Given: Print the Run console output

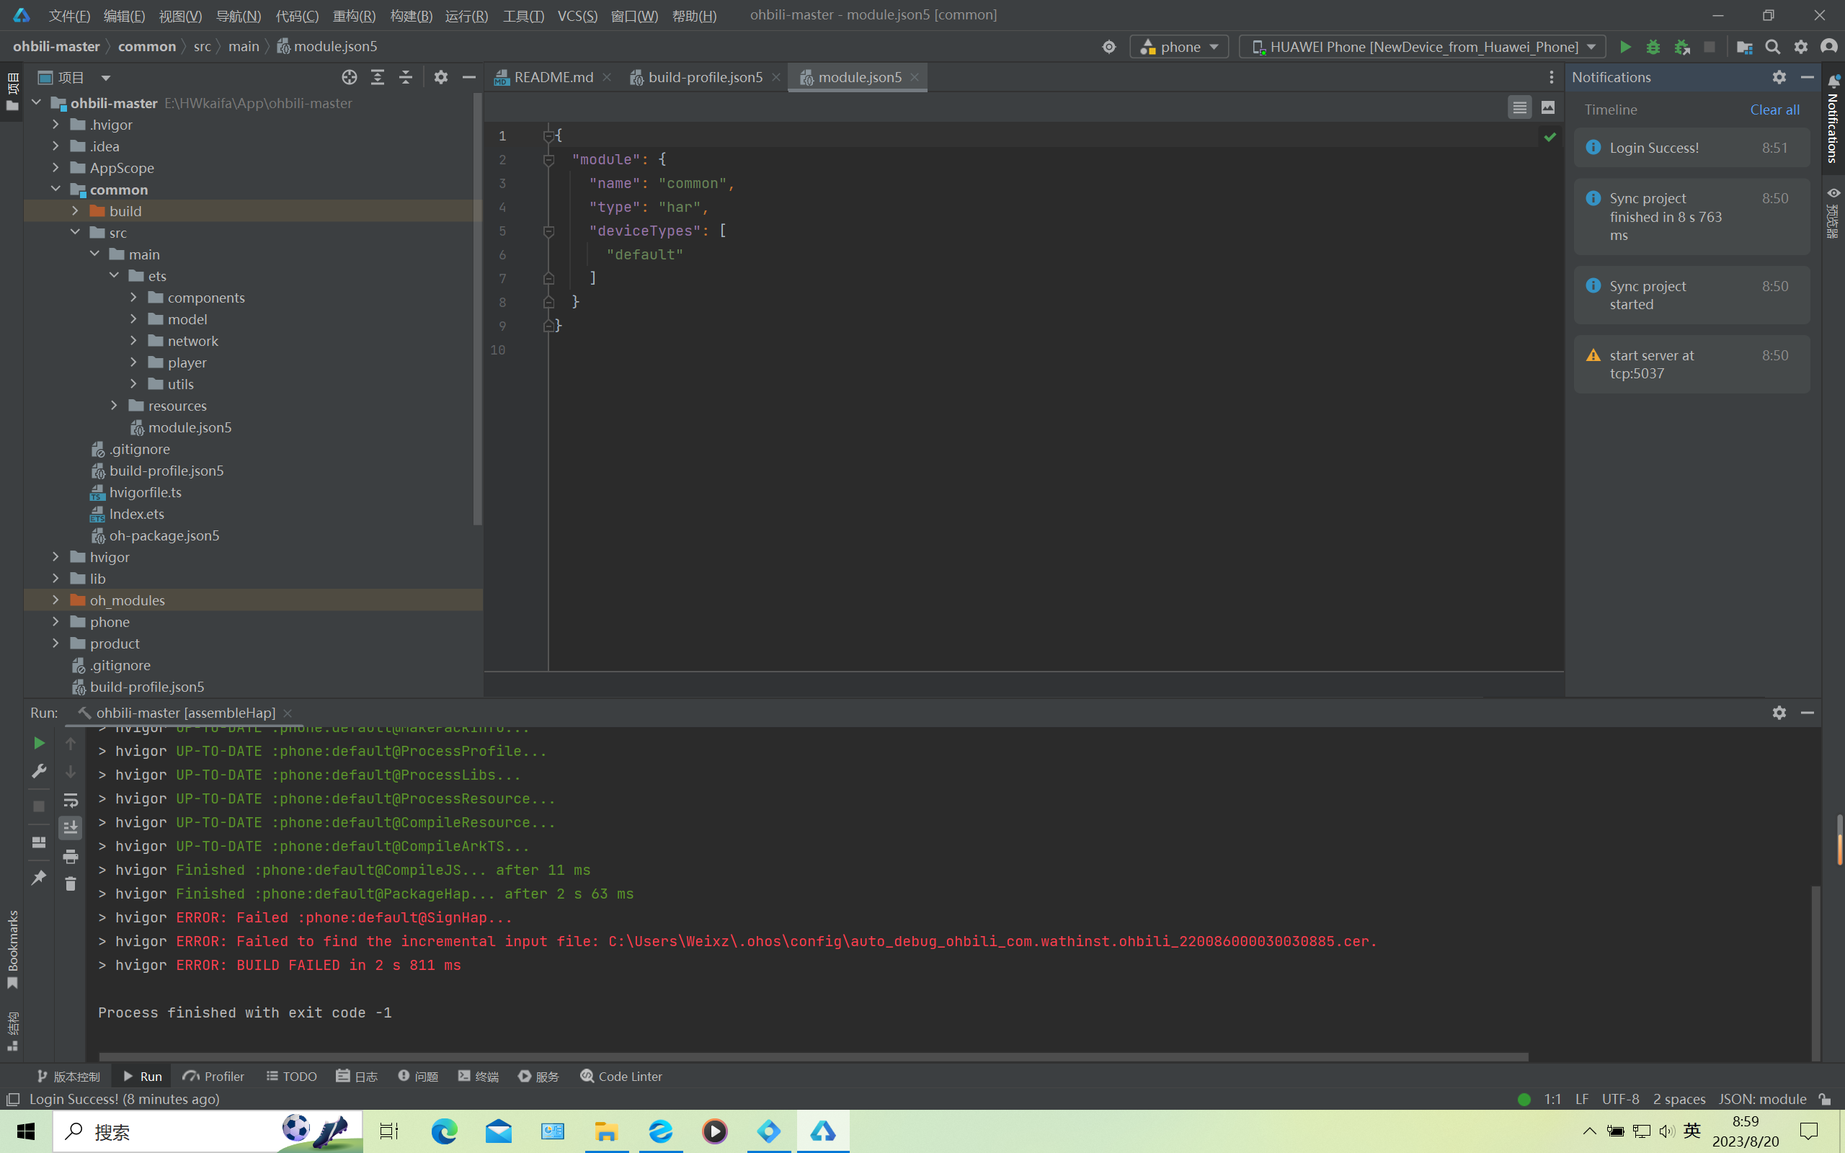Looking at the screenshot, I should coord(70,856).
